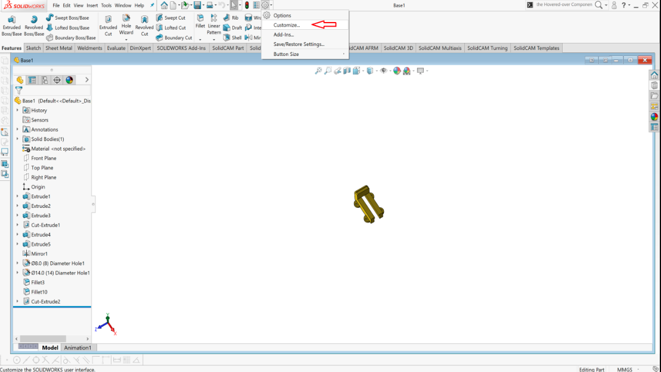The image size is (661, 372).
Task: Expand the Extrude1 feature
Action: pos(17,196)
